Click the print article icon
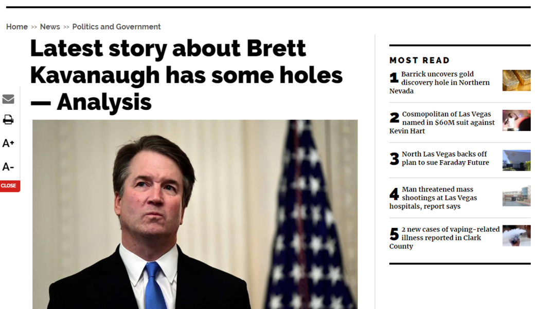535x309 pixels. (x=8, y=120)
